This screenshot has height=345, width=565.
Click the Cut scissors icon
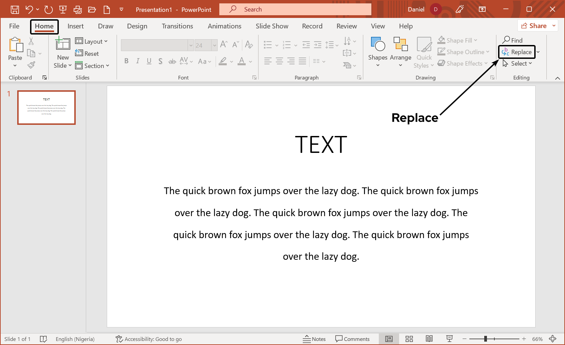click(31, 41)
